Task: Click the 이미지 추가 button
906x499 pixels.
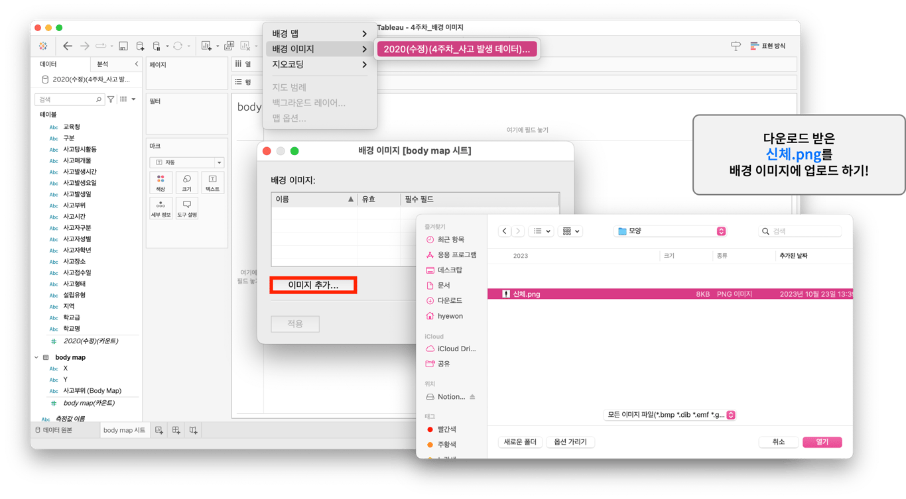Action: (x=313, y=285)
